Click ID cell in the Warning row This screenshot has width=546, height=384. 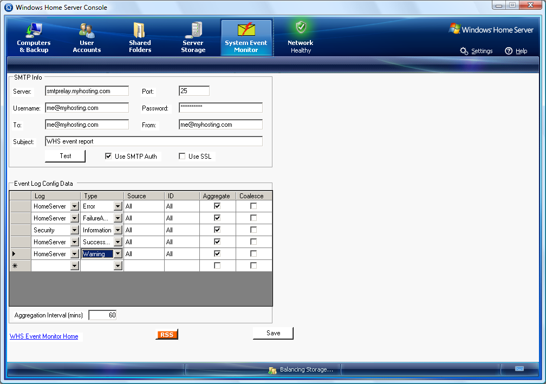(182, 253)
